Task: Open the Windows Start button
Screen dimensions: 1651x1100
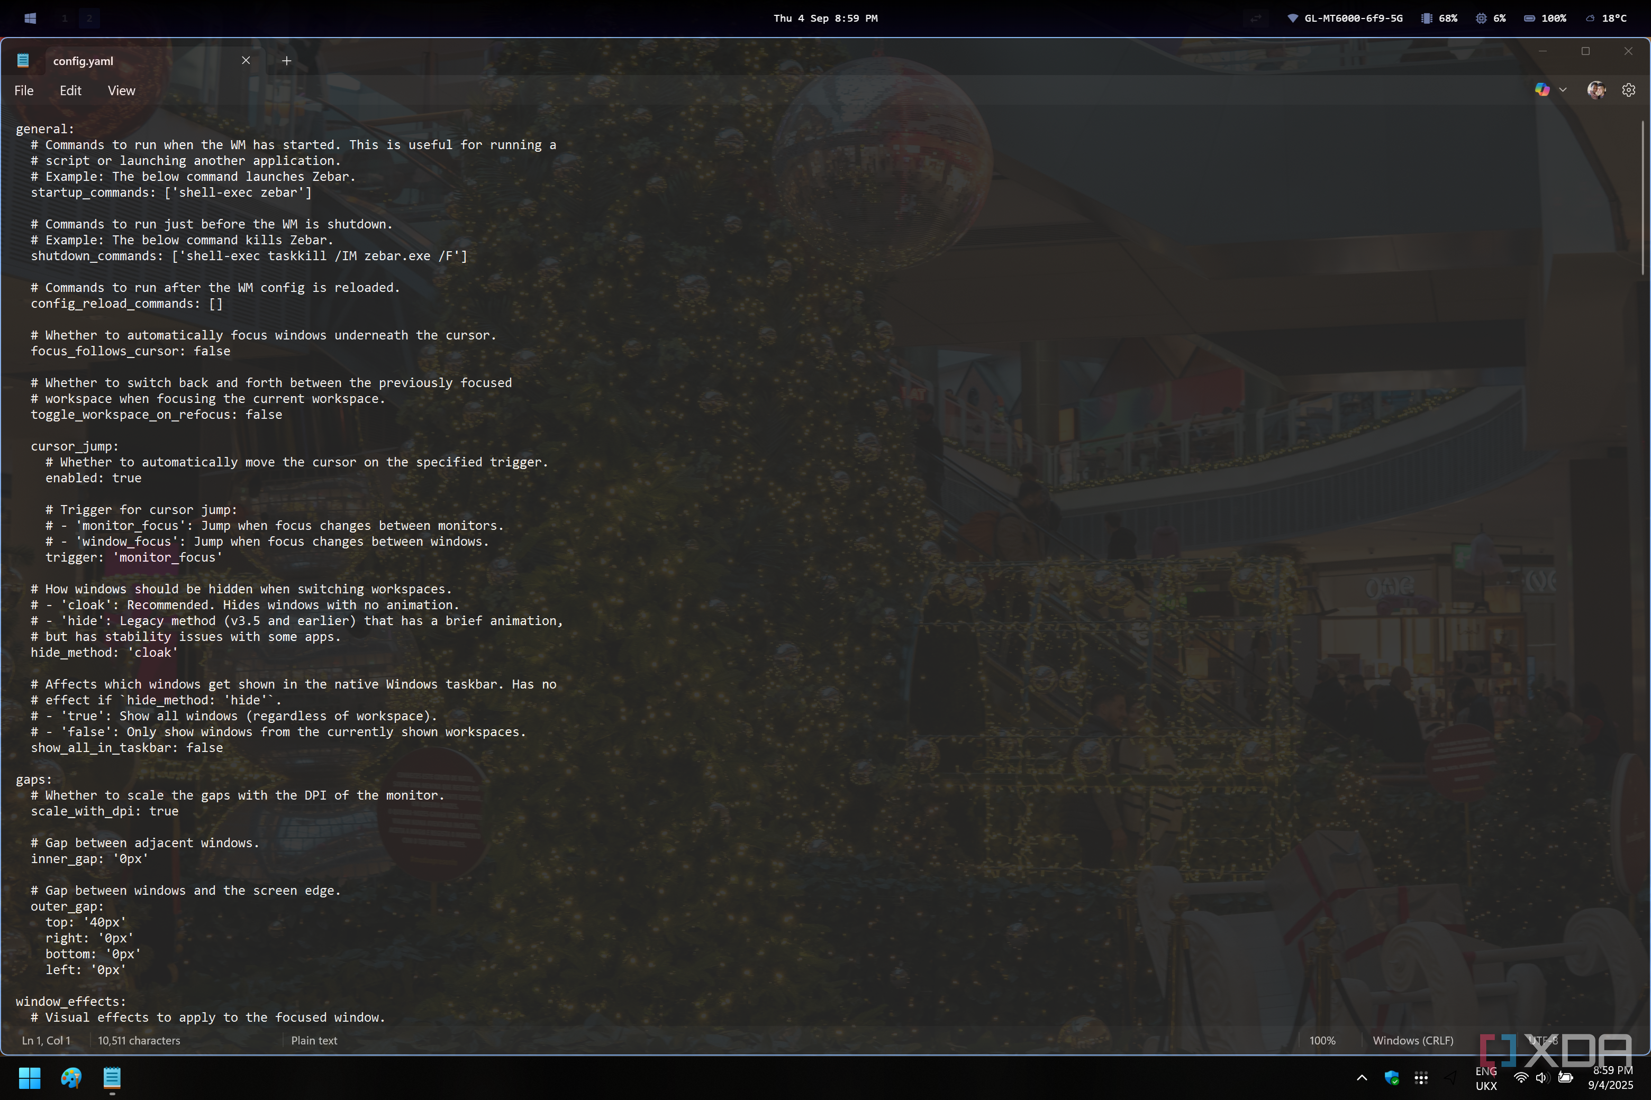Action: pos(30,1078)
